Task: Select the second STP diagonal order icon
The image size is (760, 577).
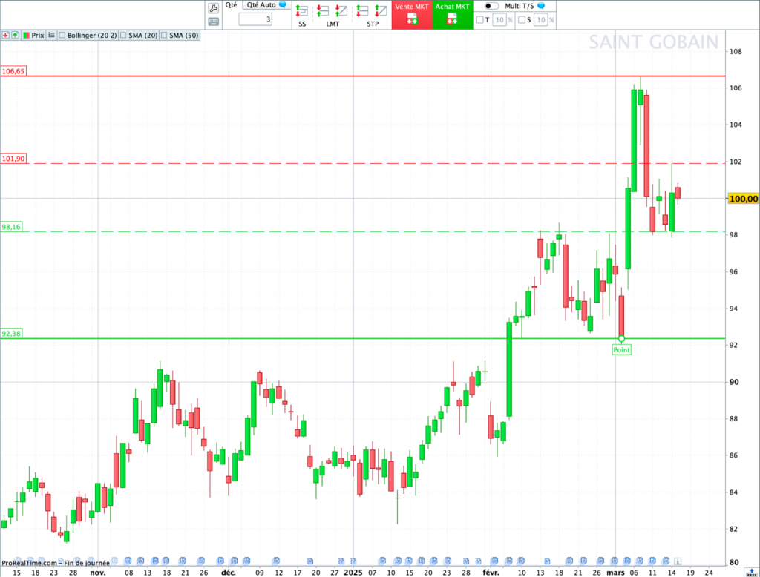Action: pos(381,10)
